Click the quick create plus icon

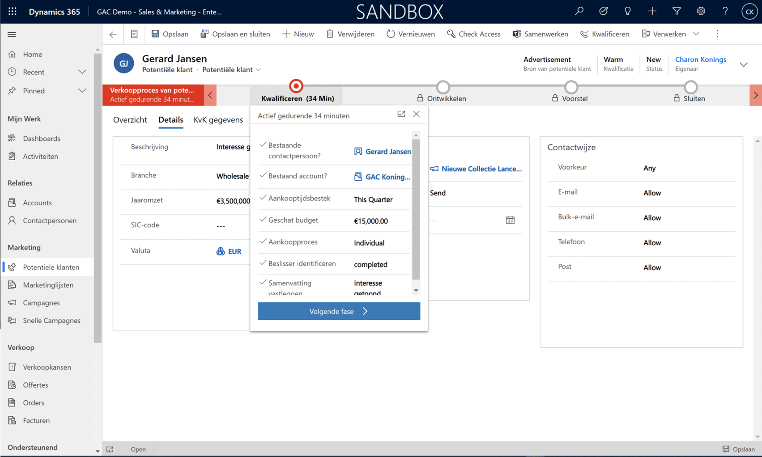click(x=652, y=11)
